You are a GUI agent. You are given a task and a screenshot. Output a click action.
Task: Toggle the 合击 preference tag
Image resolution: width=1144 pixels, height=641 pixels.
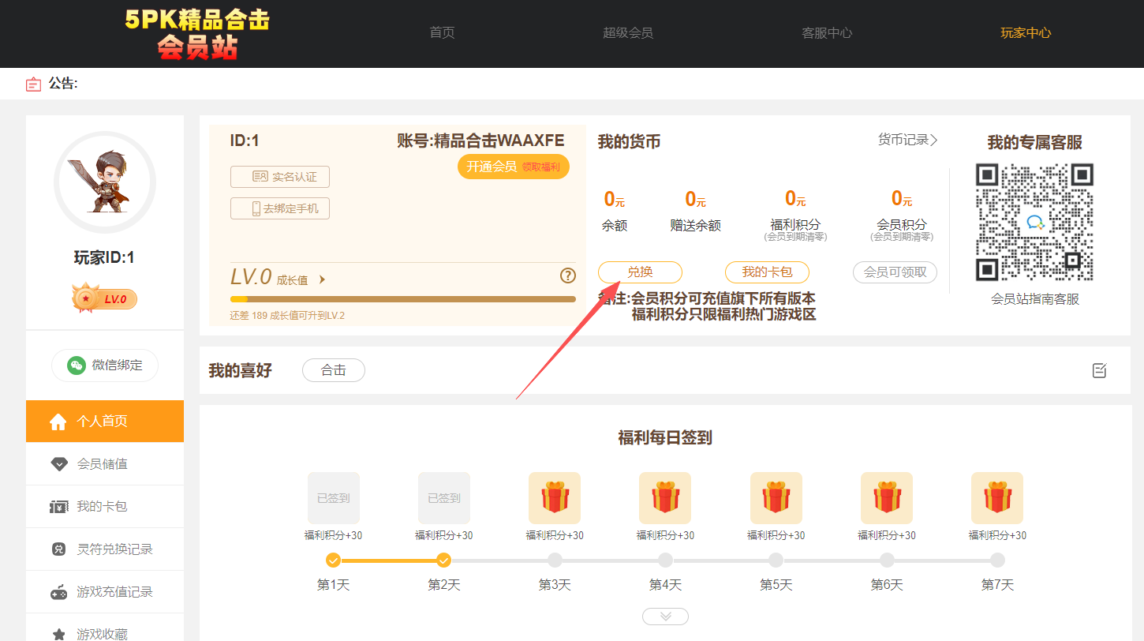333,370
